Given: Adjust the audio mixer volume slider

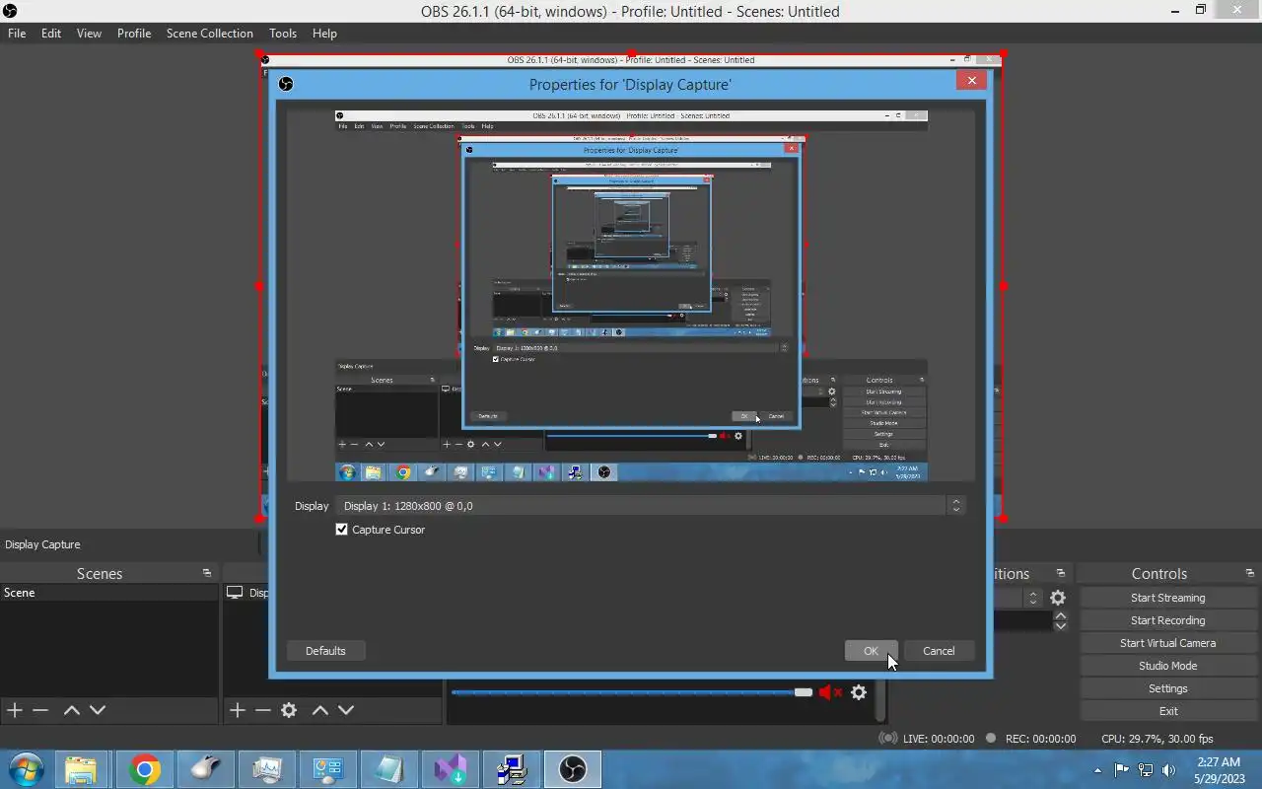Looking at the screenshot, I should coord(804,692).
